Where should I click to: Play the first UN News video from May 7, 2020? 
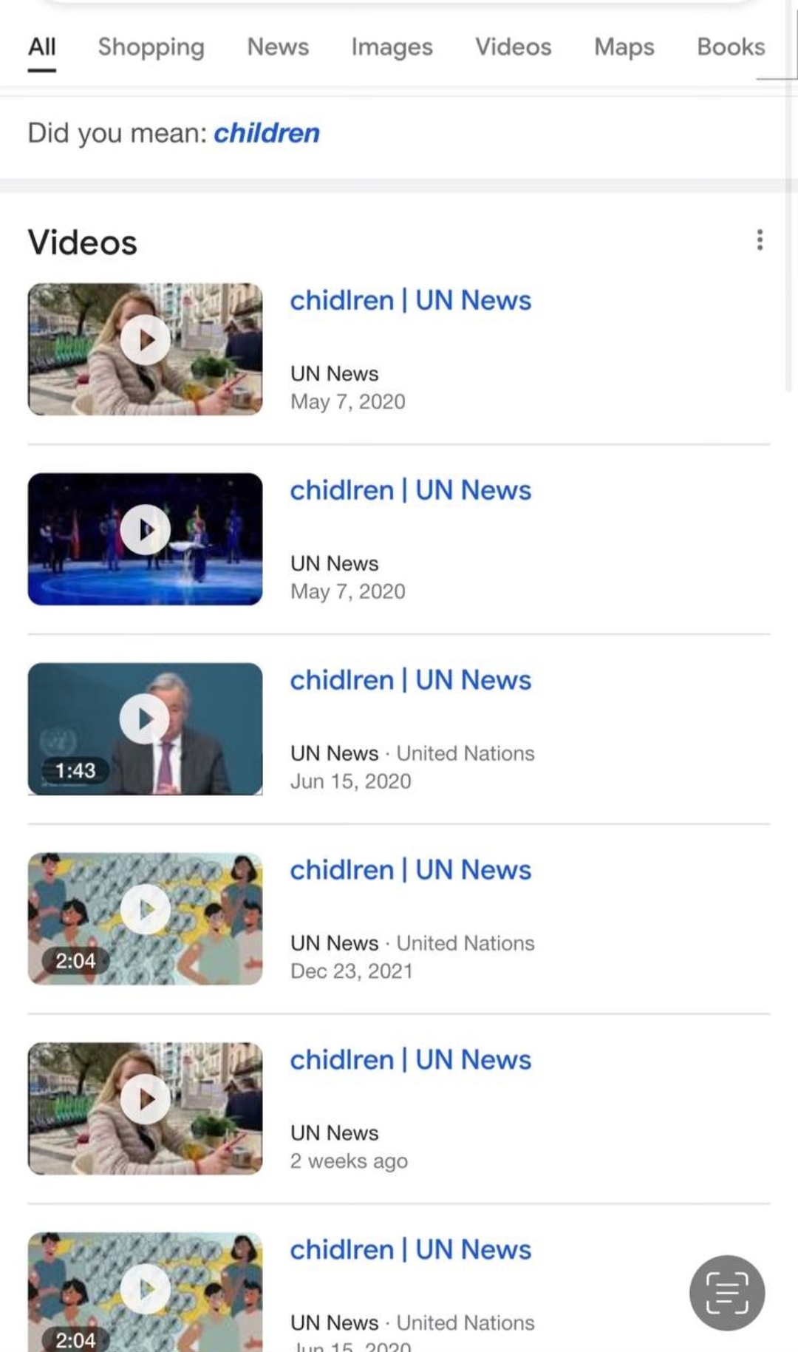pyautogui.click(x=145, y=349)
